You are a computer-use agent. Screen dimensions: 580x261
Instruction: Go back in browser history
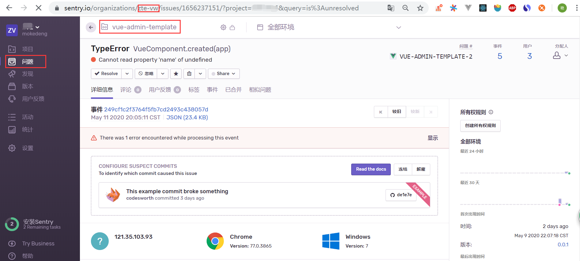[9, 8]
